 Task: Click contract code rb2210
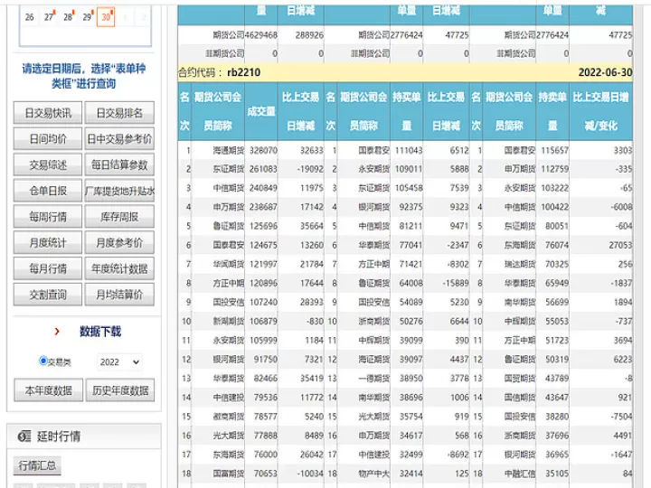[x=244, y=72]
